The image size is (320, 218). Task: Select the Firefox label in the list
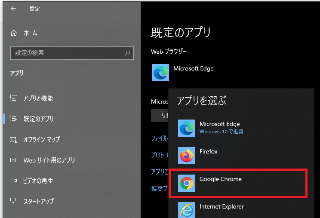pos(208,151)
